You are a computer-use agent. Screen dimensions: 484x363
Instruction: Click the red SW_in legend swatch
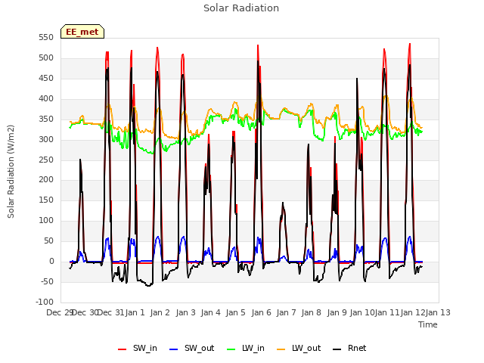[123, 349]
